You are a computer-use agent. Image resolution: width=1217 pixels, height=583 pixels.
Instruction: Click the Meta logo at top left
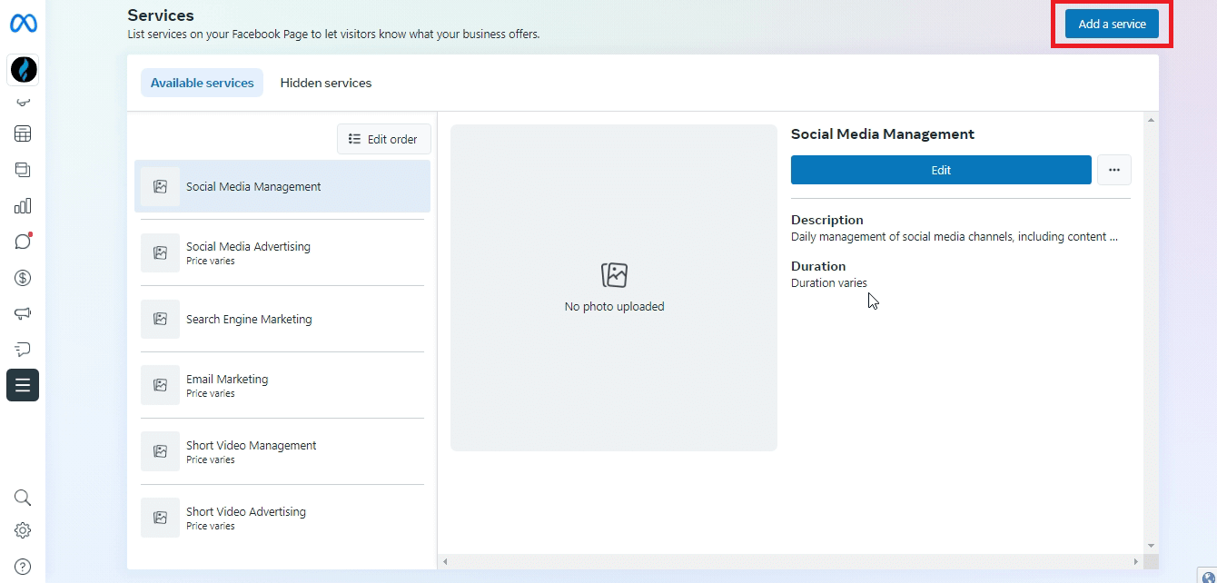click(23, 25)
